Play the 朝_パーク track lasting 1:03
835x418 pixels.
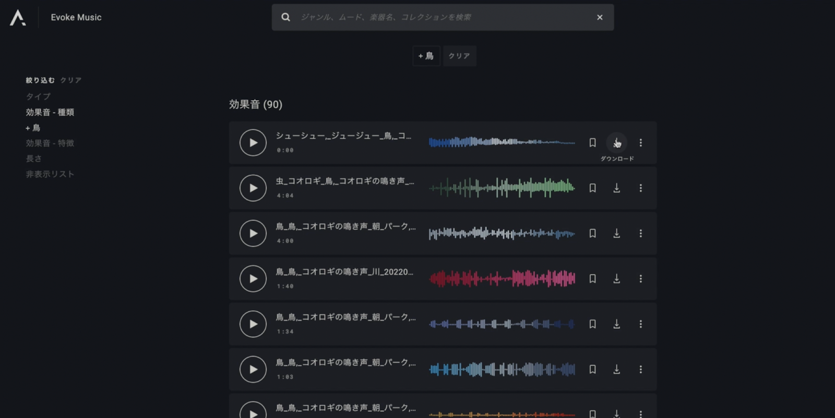253,370
